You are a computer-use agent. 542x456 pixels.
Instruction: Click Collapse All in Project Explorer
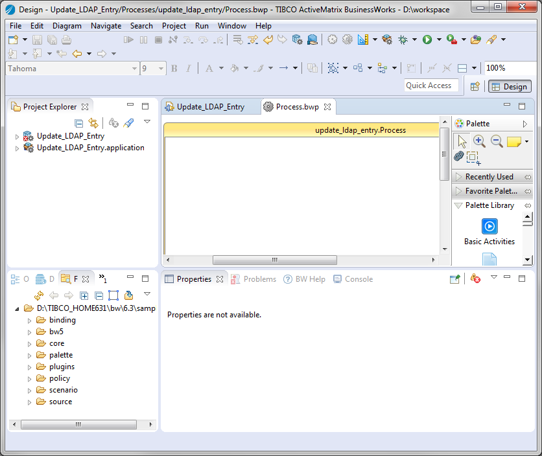[79, 123]
